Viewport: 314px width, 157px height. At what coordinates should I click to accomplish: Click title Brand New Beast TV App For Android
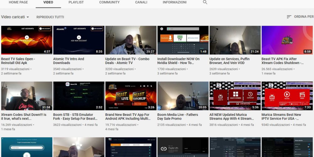coord(128,116)
